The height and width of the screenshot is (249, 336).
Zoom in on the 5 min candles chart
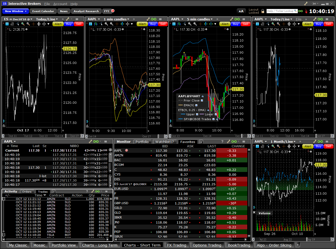click(x=190, y=24)
